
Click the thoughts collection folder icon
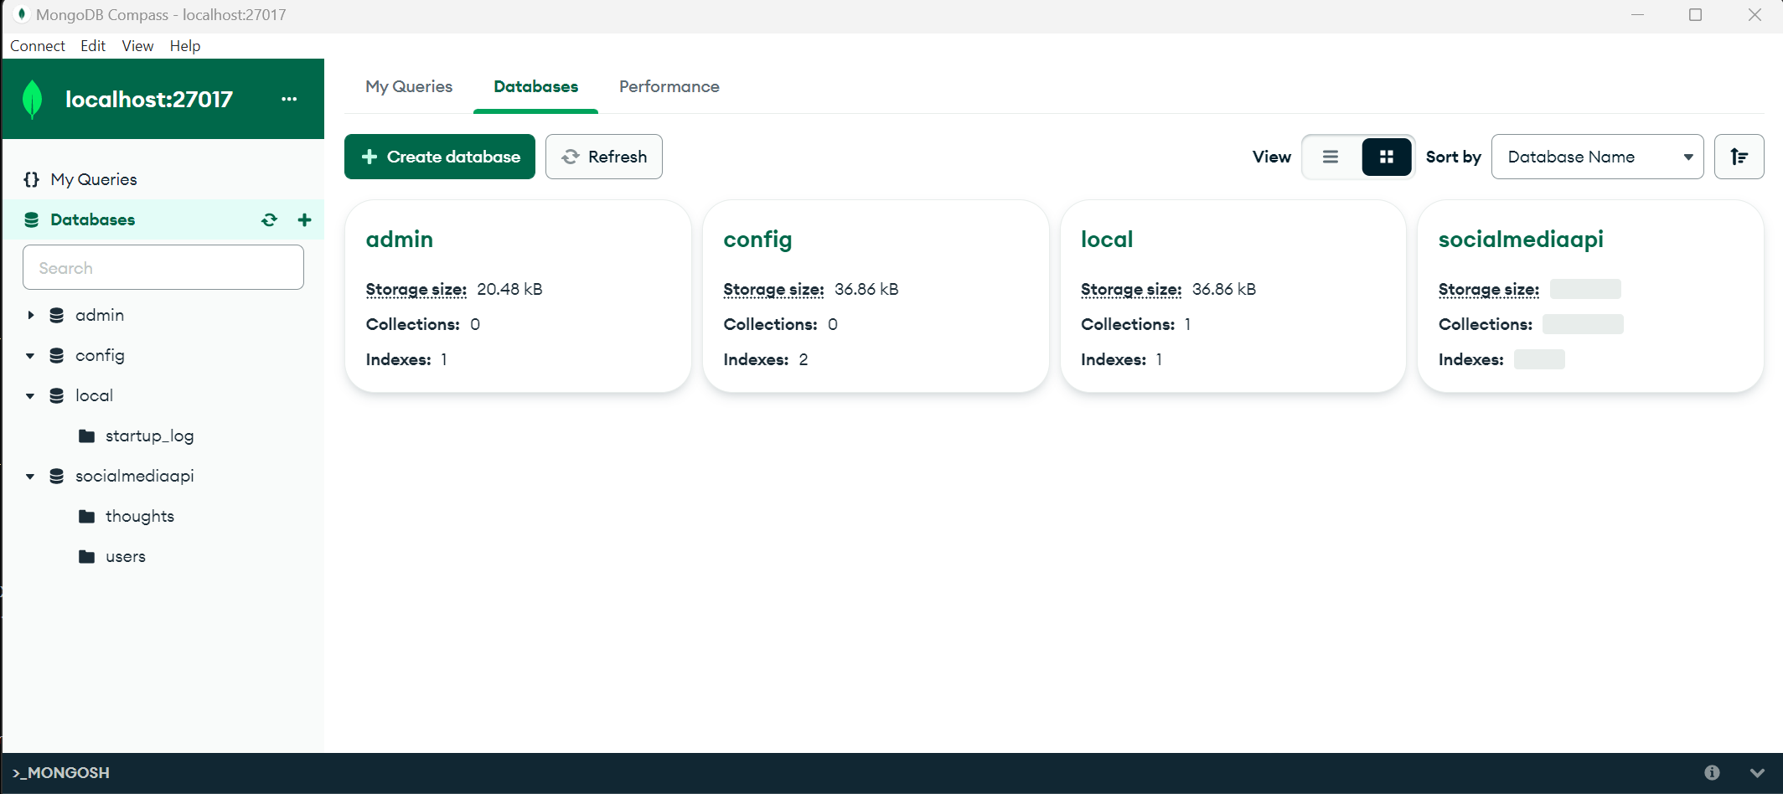(x=88, y=516)
